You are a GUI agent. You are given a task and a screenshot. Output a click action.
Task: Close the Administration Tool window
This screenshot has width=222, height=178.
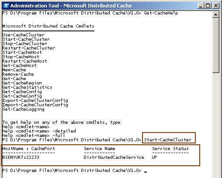216,6
